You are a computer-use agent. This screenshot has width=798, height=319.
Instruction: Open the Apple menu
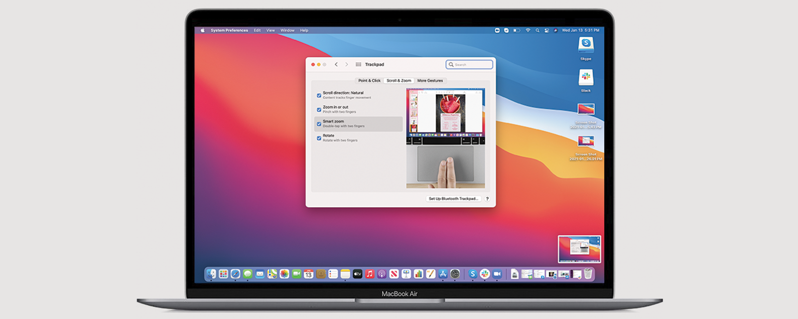[203, 30]
